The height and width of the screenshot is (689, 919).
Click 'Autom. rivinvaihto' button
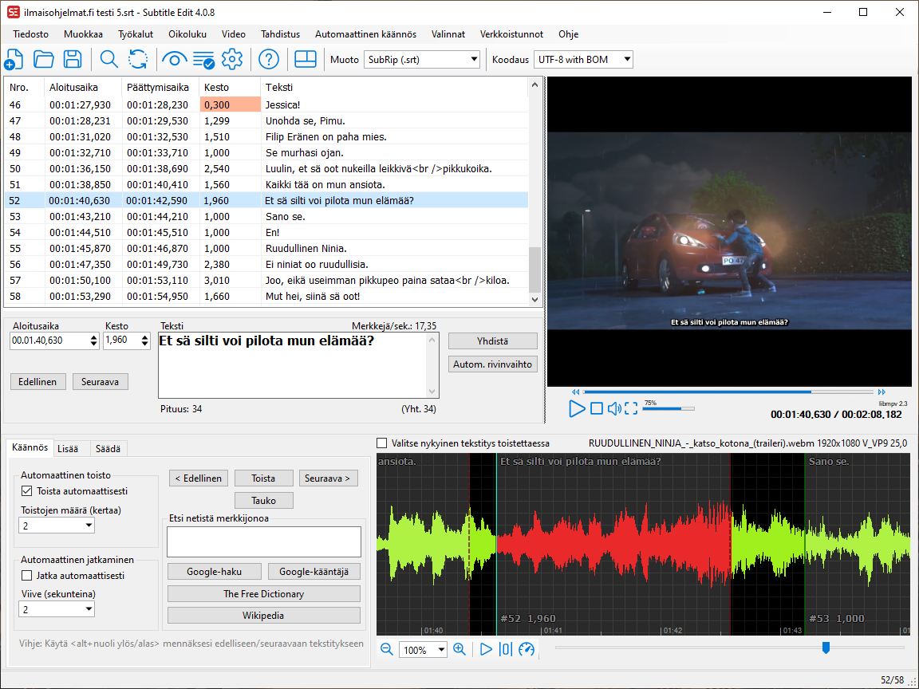[x=493, y=364]
